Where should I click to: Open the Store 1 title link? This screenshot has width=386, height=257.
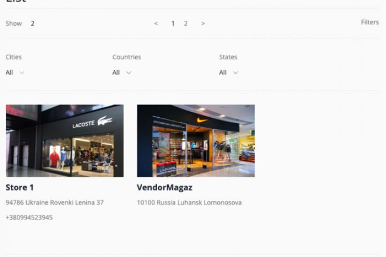pos(20,187)
